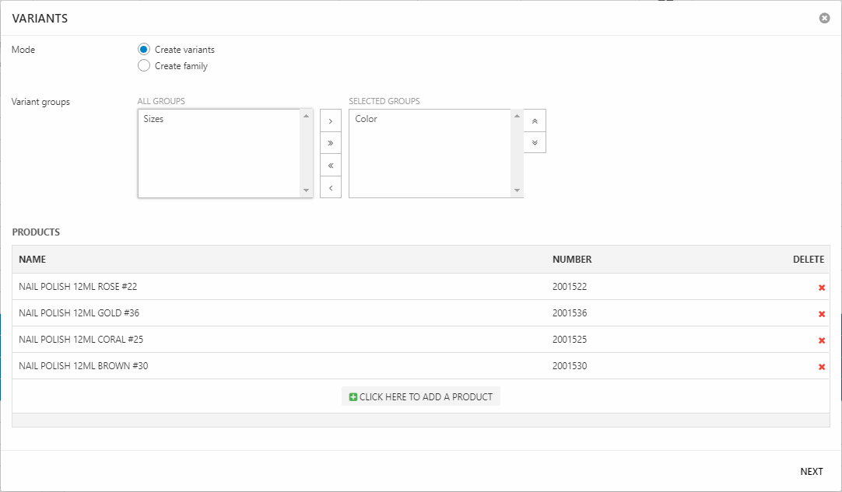The image size is (842, 492).
Task: Move Color group to top of list
Action: click(535, 121)
